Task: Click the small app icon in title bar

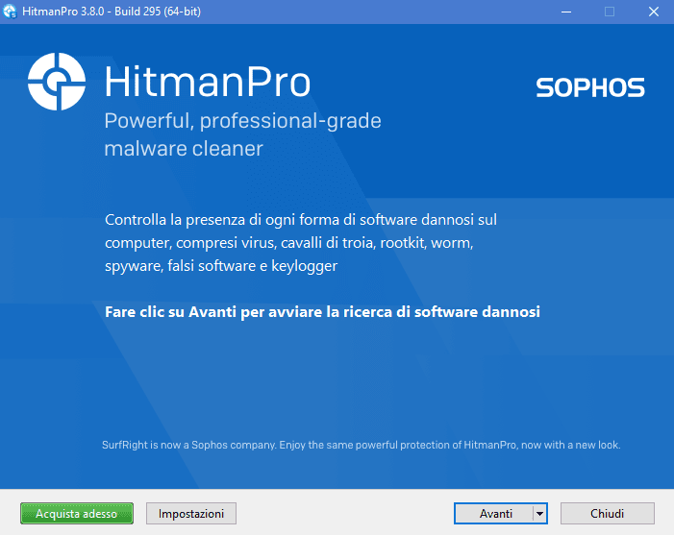Action: point(12,11)
